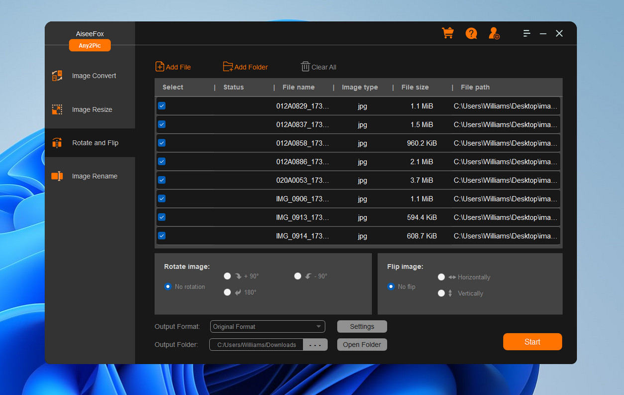
Task: Click the Output Folder path field
Action: tap(256, 345)
